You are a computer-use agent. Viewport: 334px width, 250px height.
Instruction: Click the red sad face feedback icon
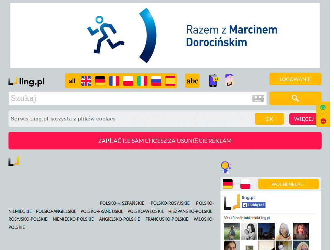323,121
